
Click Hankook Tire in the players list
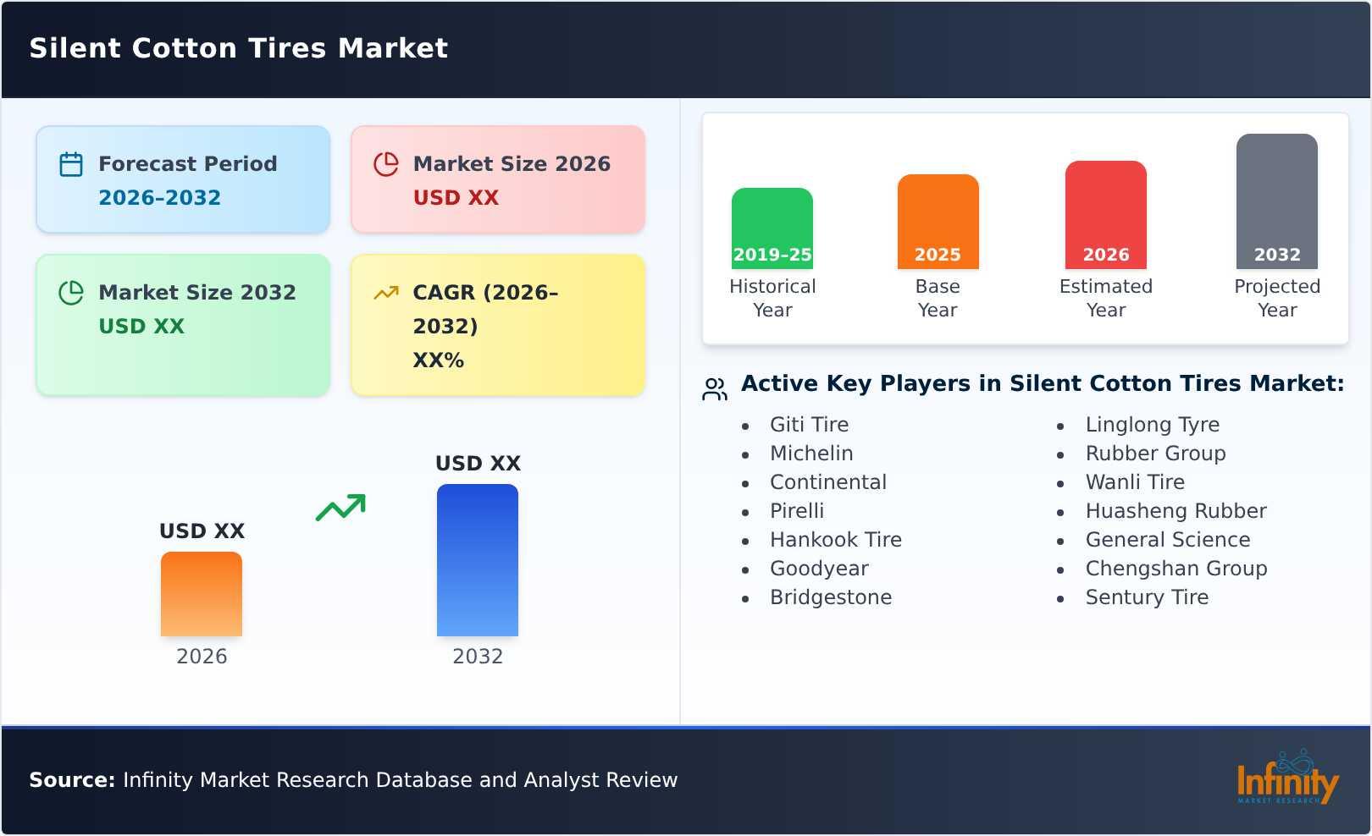pyautogui.click(x=836, y=539)
